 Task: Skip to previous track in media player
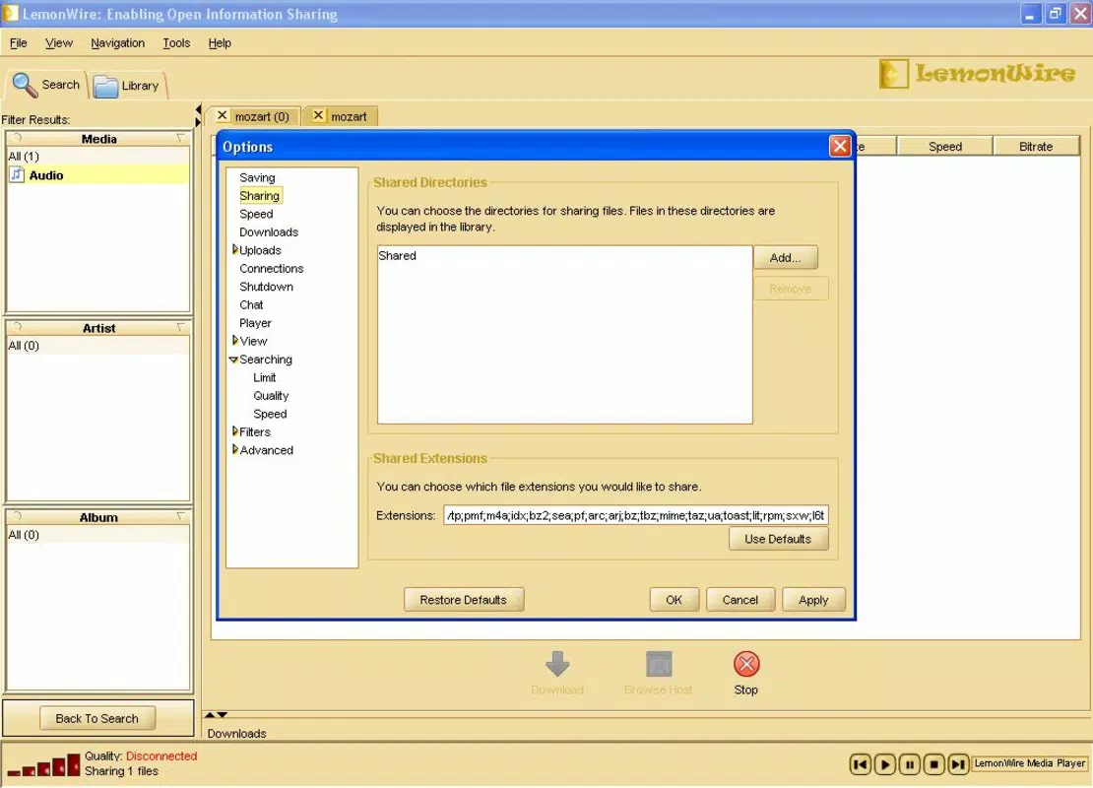tap(861, 764)
